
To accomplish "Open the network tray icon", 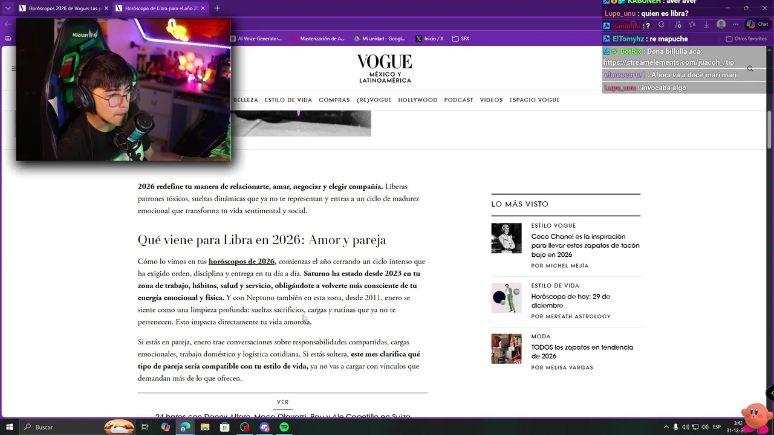I will tap(695, 427).
